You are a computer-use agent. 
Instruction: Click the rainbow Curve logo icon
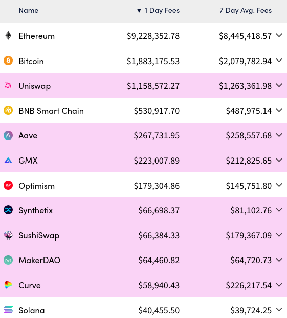[8, 285]
